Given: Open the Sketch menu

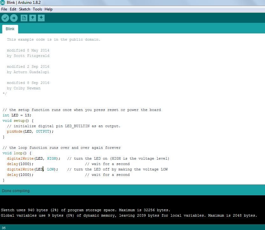Looking at the screenshot, I should (x=25, y=9).
